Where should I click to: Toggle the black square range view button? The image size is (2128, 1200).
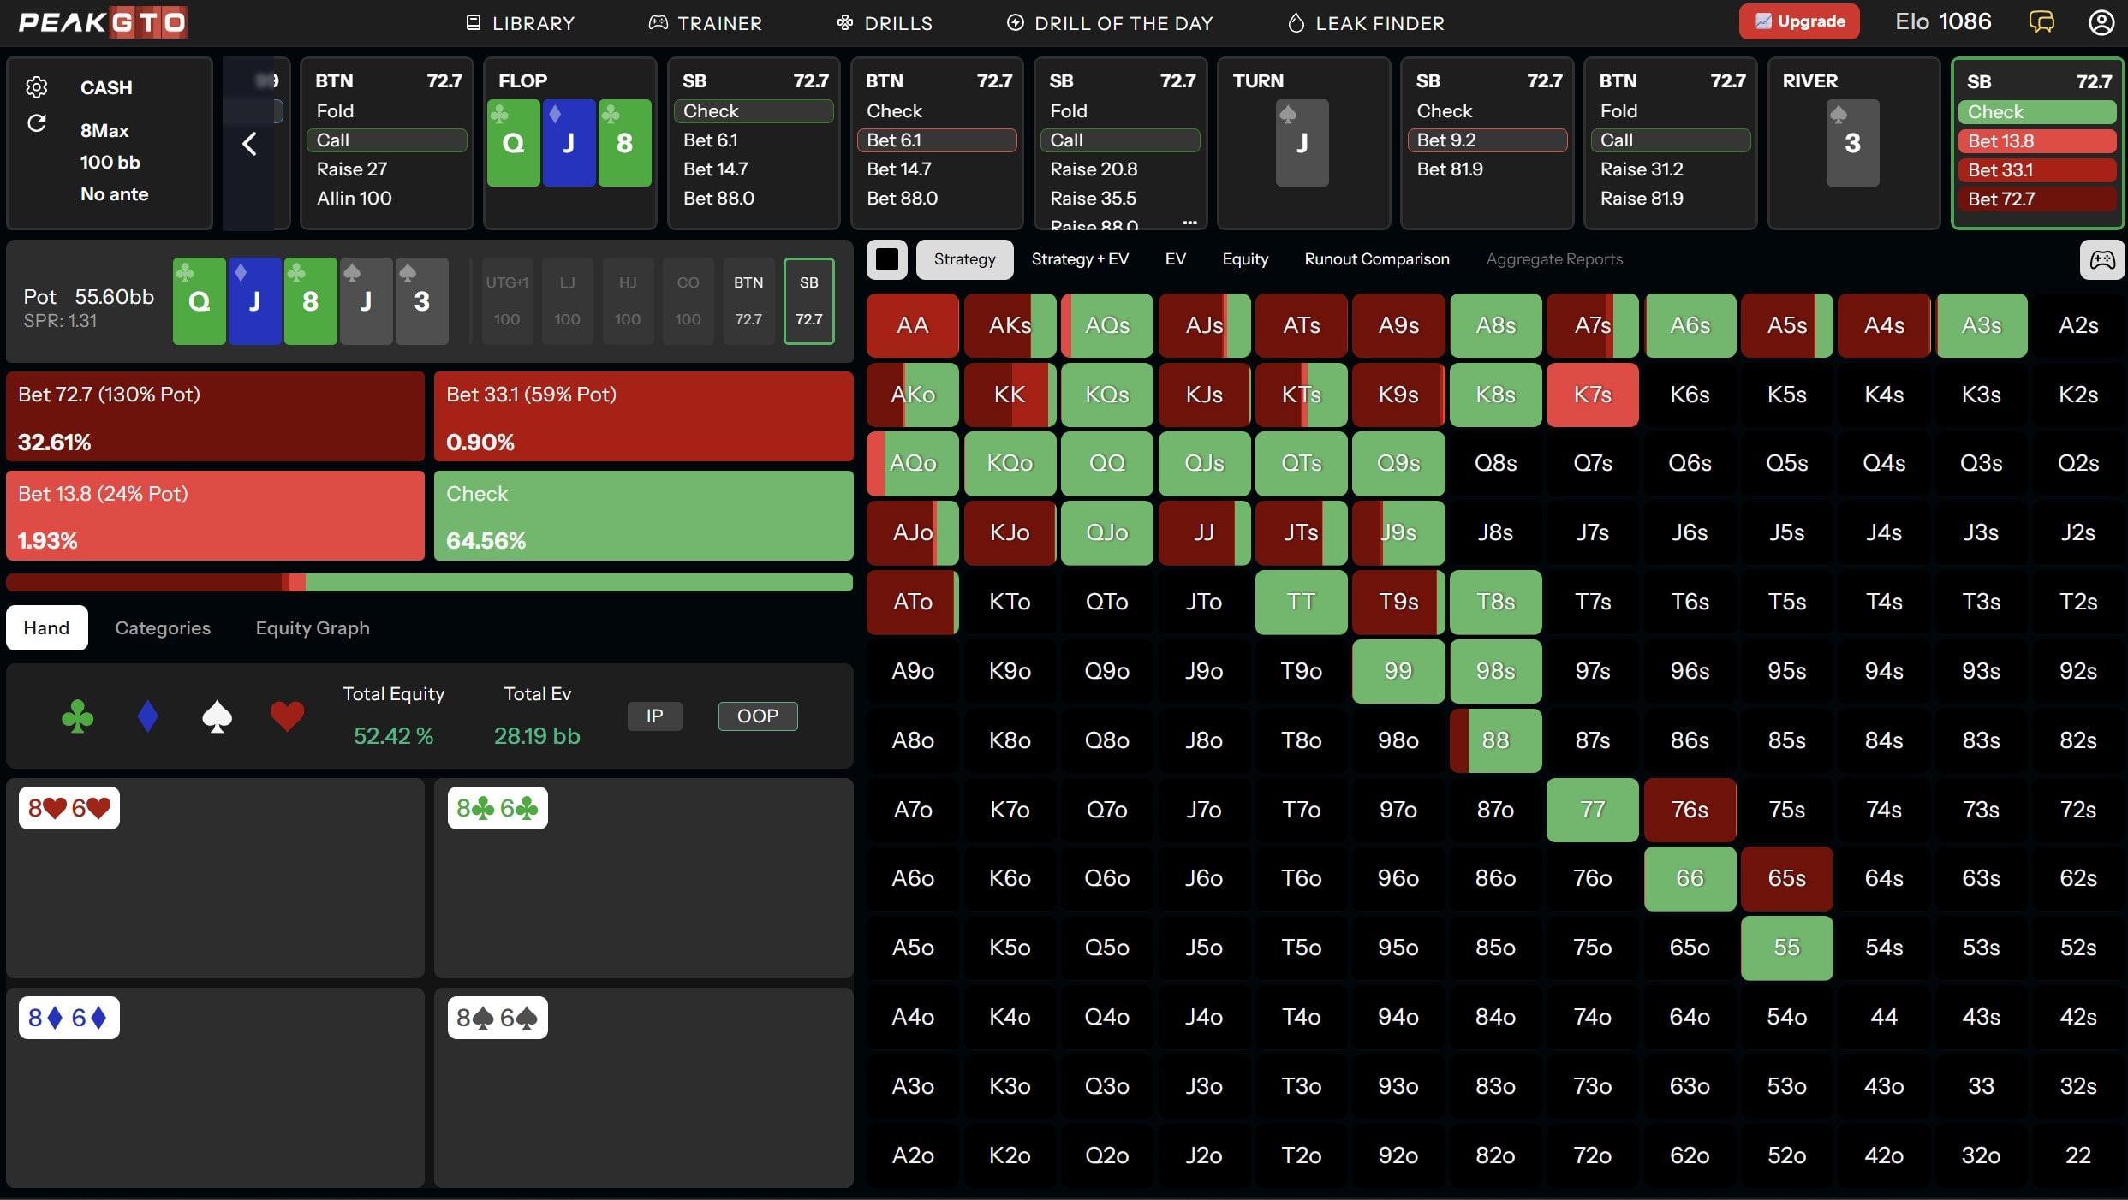[887, 259]
